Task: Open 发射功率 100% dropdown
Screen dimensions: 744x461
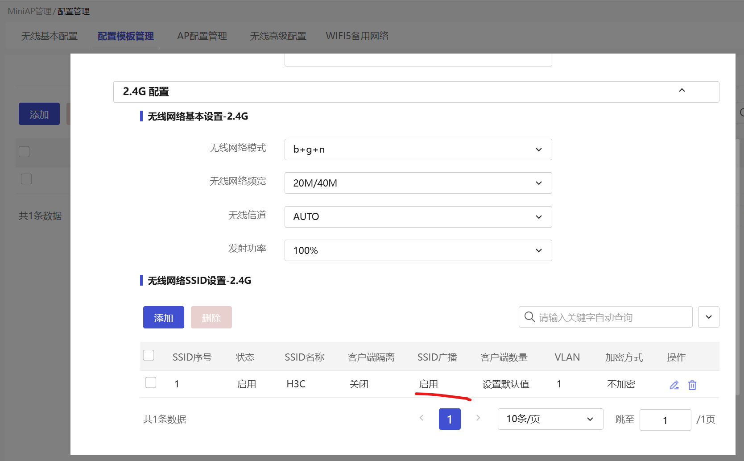Action: pyautogui.click(x=418, y=250)
